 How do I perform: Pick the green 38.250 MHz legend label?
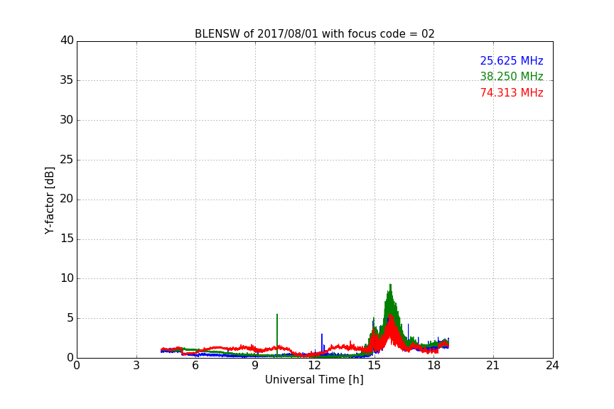[512, 76]
